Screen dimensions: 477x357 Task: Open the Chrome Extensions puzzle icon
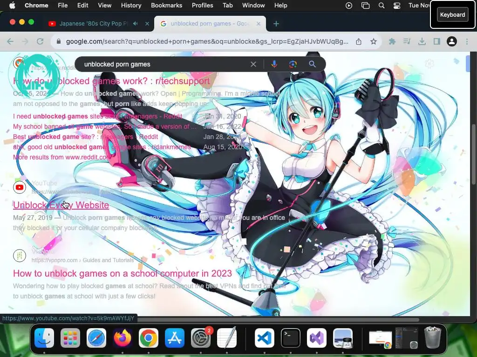[392, 41]
